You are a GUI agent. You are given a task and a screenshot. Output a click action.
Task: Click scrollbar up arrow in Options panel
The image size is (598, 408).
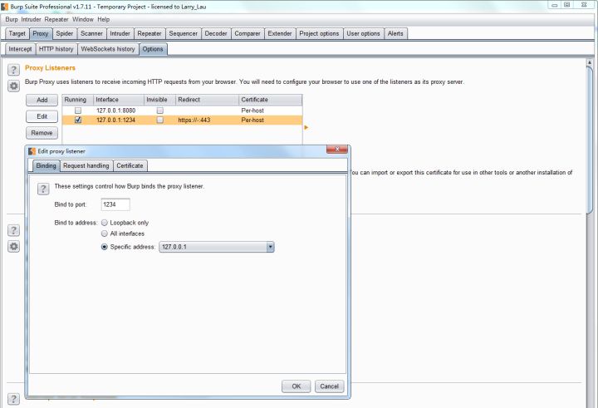(590, 61)
